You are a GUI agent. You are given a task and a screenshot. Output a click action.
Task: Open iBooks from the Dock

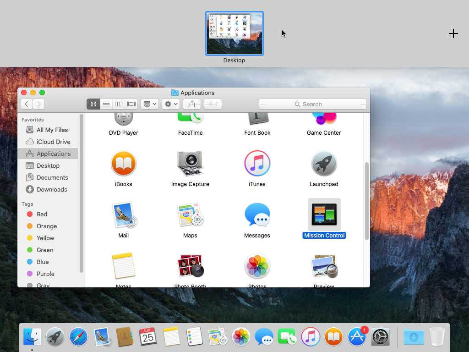[x=333, y=336]
